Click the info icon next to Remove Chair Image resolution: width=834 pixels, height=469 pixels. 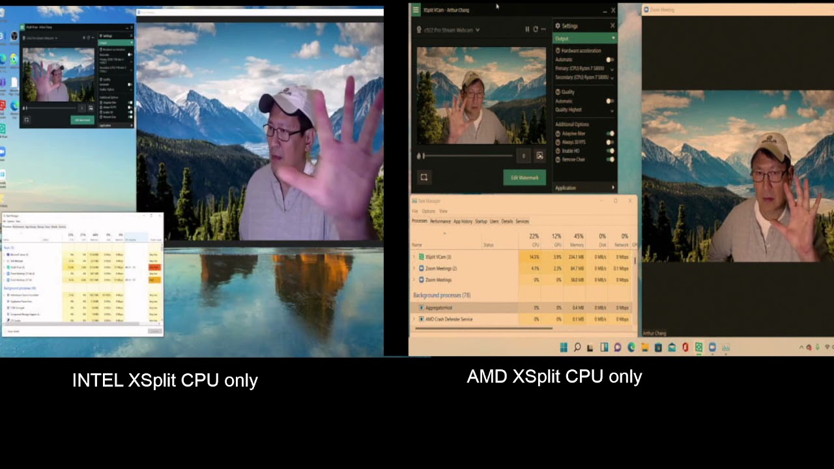[x=558, y=159]
